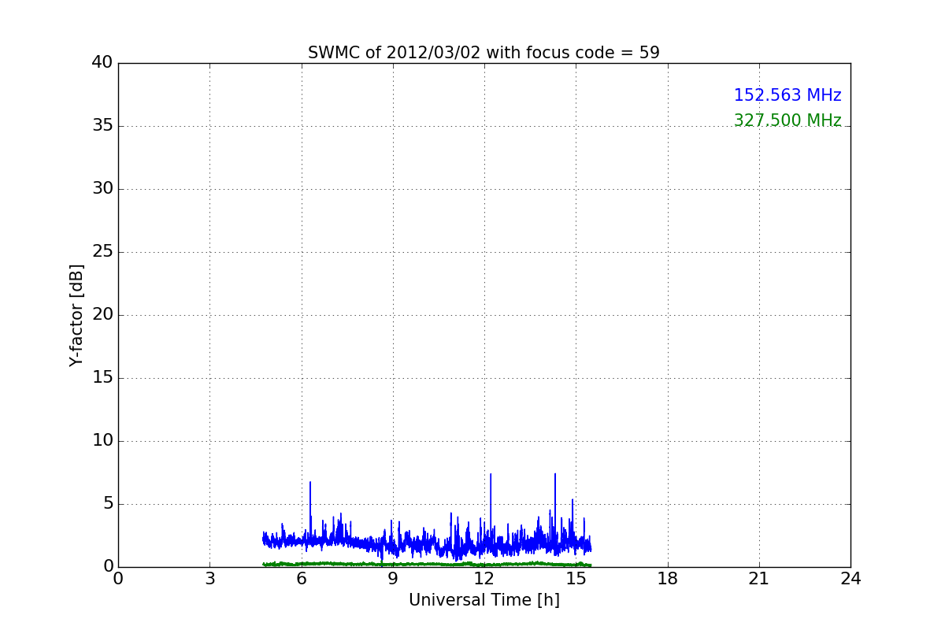The image size is (945, 630).
Task: Click the y-axis tick label '25'
Action: point(102,252)
